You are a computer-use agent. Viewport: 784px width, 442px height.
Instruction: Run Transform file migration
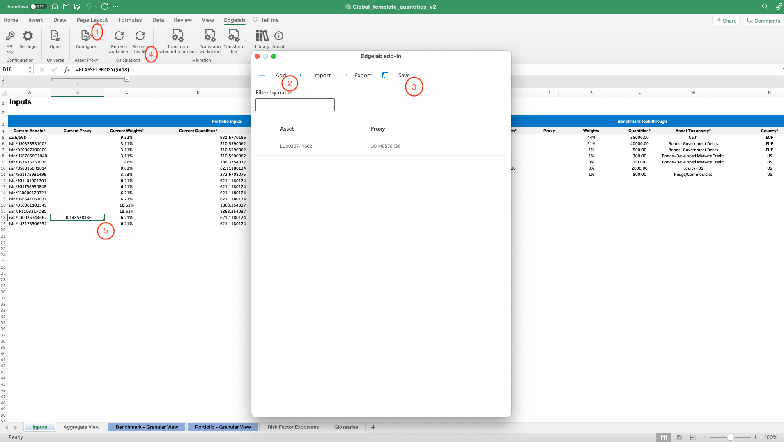234,41
